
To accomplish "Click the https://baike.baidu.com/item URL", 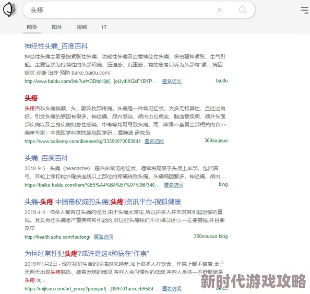I will click(x=92, y=185).
